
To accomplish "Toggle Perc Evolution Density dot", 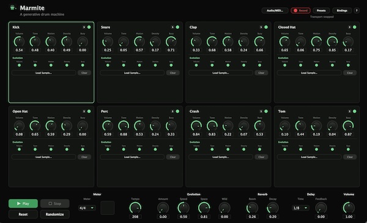I will 155,149.
